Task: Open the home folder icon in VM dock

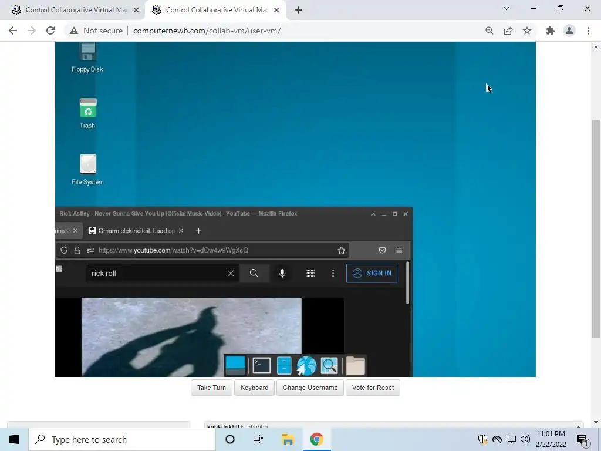Action: (x=355, y=365)
